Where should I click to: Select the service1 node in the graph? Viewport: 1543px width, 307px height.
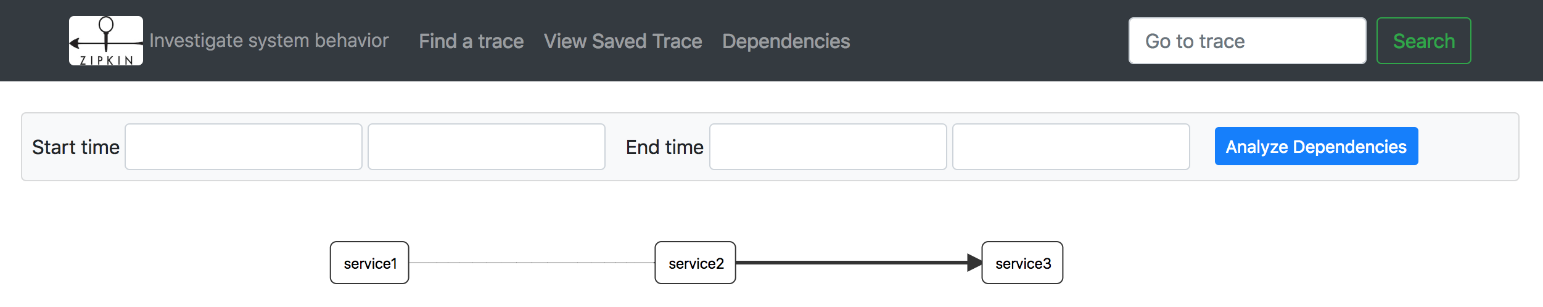click(369, 263)
